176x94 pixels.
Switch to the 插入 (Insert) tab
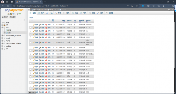[x=66, y=13]
